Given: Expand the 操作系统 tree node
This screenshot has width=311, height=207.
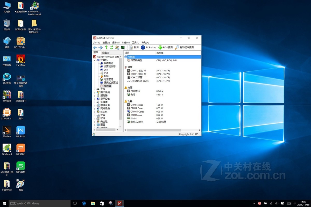Looking at the screenshot, I should pyautogui.click(x=95, y=92).
